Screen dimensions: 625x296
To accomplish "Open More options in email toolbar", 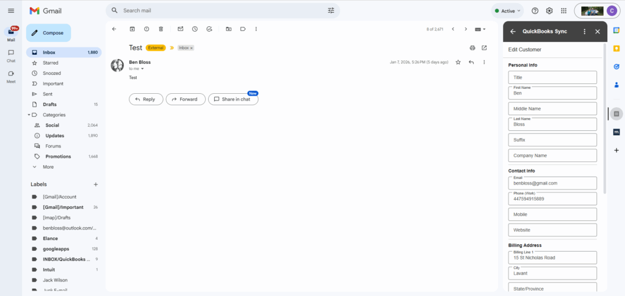I will pos(256,29).
